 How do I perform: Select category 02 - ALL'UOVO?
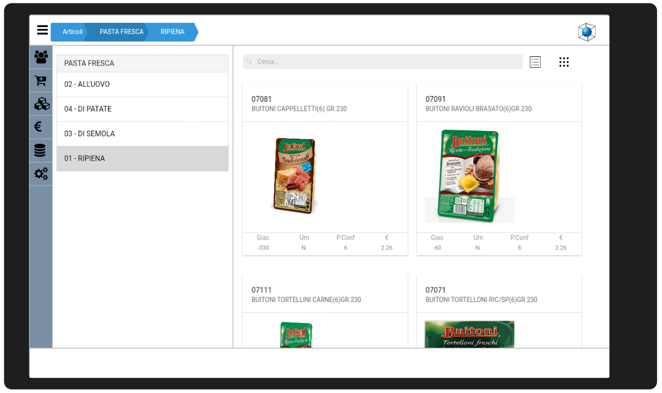142,84
